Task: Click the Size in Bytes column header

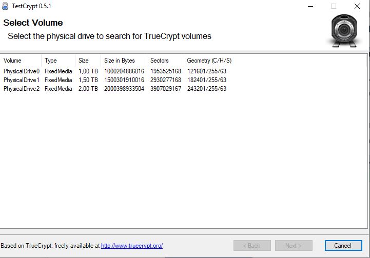Action: pyautogui.click(x=124, y=61)
